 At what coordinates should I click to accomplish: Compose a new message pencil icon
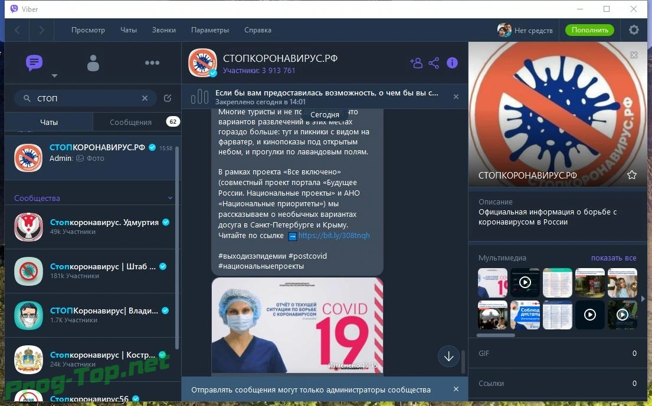168,98
